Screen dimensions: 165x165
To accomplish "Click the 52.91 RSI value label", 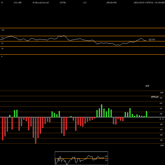I will (x=152, y=40).
